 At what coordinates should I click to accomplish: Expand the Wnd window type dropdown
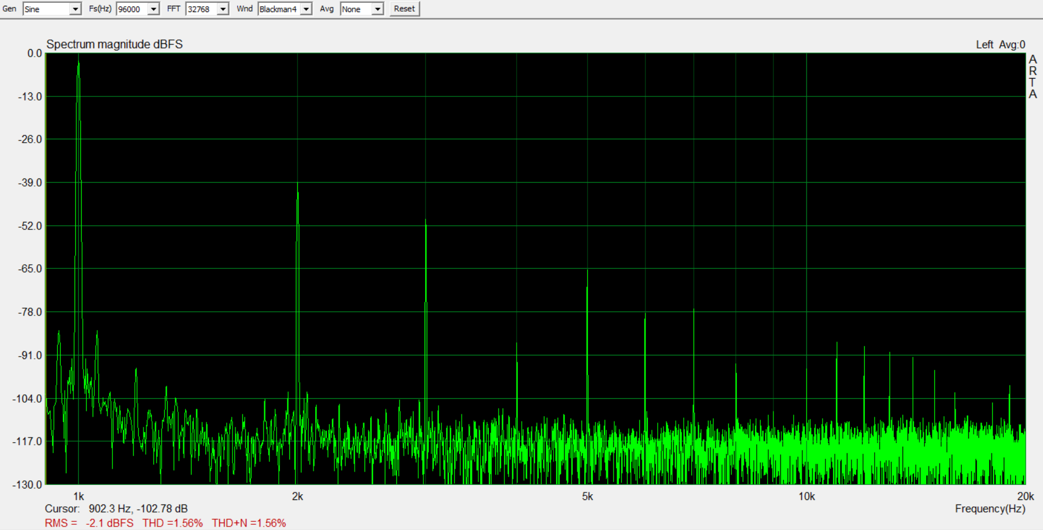click(x=307, y=9)
